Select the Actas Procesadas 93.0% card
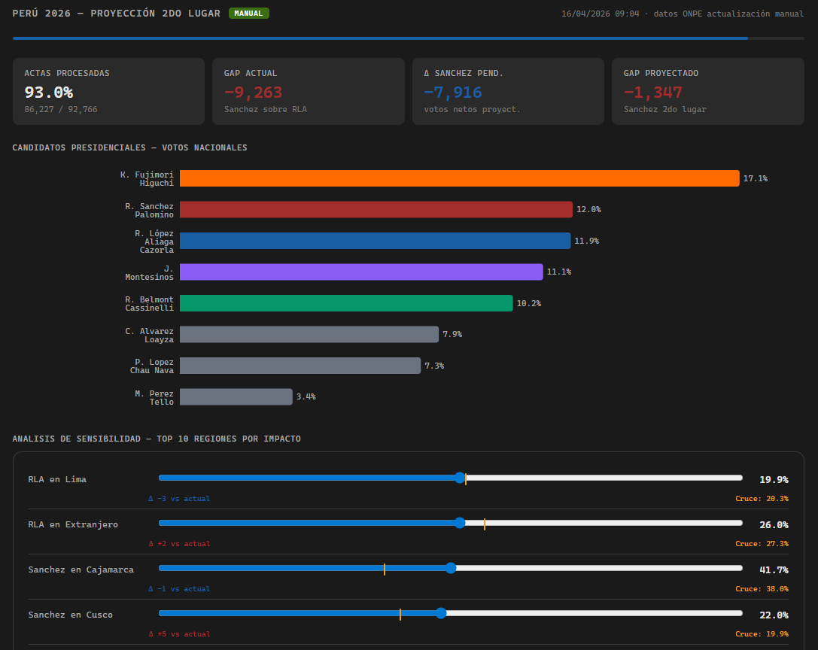818x650 pixels. (x=108, y=91)
